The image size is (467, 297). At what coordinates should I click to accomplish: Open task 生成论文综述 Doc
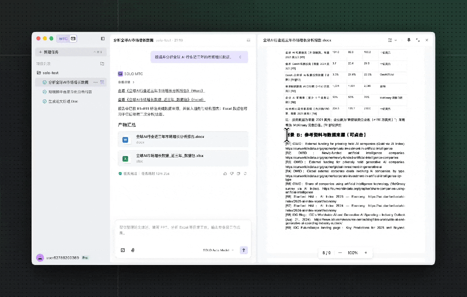click(63, 102)
